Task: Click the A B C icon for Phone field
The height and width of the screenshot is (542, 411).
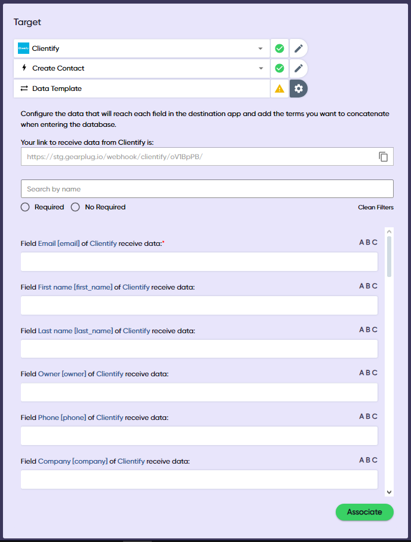Action: click(368, 416)
